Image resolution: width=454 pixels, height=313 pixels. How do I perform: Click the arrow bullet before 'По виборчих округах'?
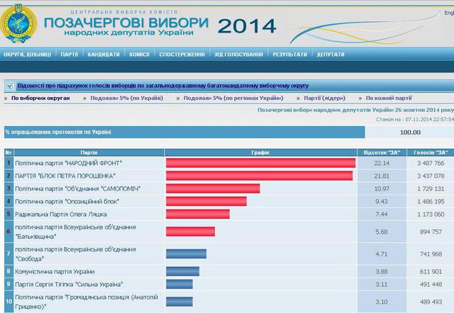[7, 98]
